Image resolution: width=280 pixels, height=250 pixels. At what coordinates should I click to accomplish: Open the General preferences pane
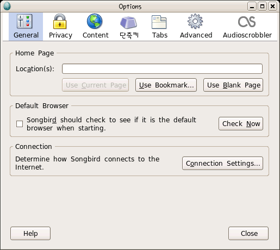pyautogui.click(x=26, y=27)
